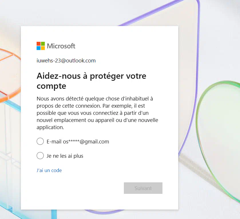Select the E-mail os*****@gmail.com radio button

[40, 141]
